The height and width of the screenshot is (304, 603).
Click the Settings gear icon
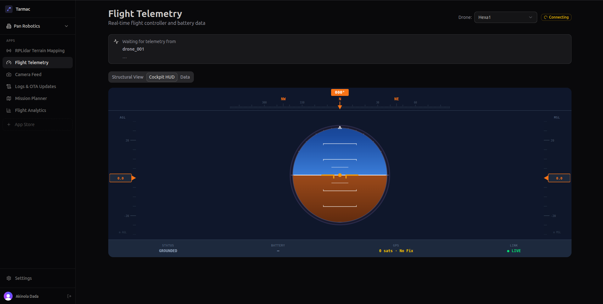click(x=9, y=278)
